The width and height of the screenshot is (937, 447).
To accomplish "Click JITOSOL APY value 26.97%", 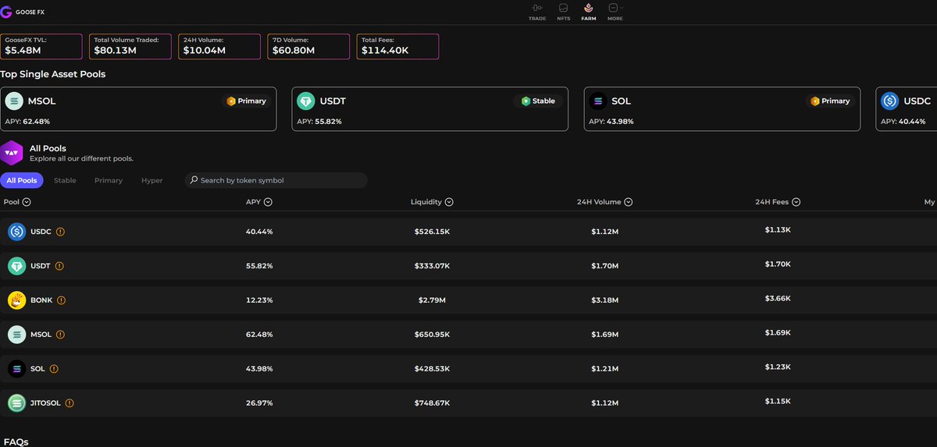I will click(x=259, y=403).
